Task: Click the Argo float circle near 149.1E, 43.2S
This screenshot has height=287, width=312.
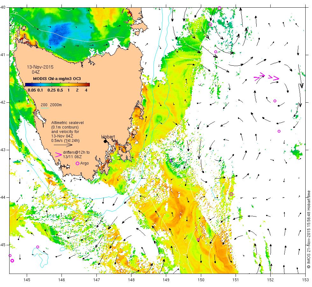Action: tap(171, 161)
